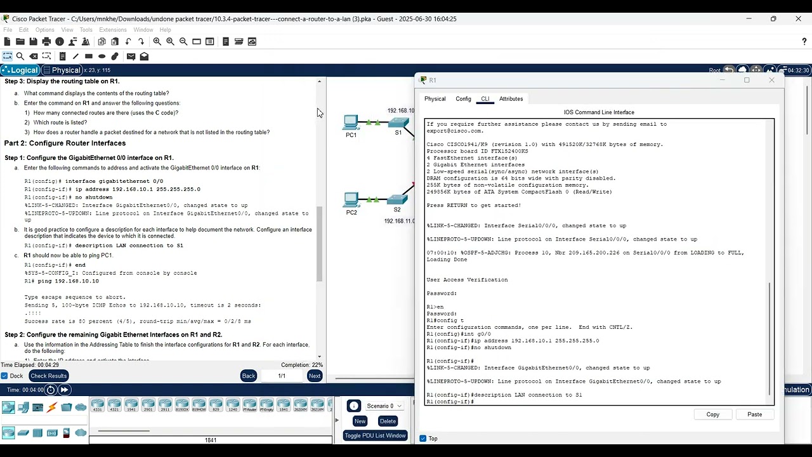
Task: Launch the Activity Wizard icon
Action: pyautogui.click(x=86, y=41)
